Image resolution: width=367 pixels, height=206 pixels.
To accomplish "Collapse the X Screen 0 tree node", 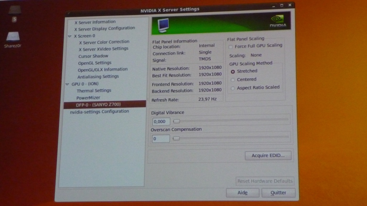I will (70, 36).
